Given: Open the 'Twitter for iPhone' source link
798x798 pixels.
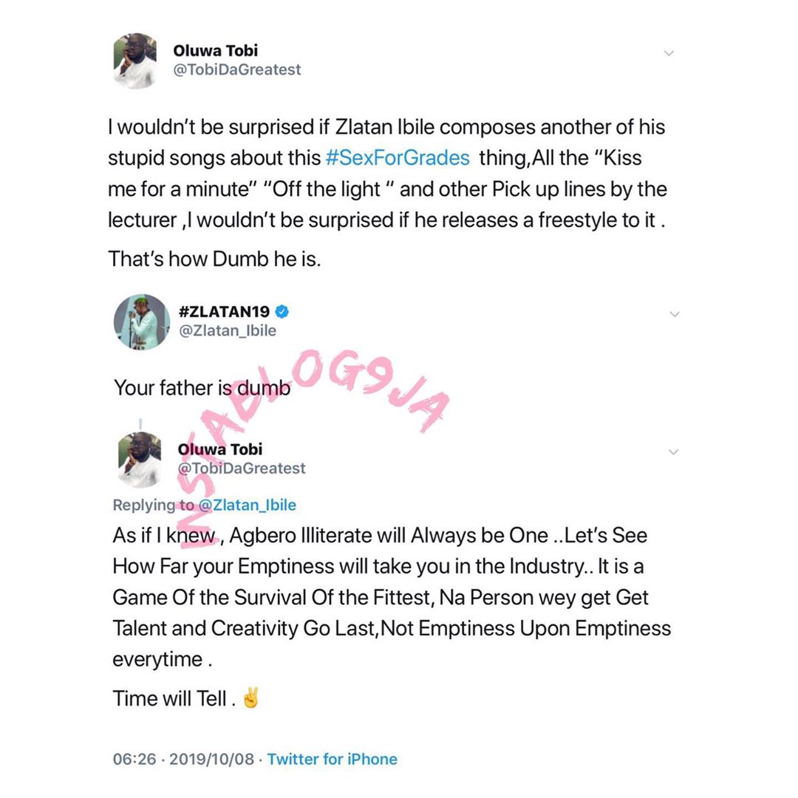Looking at the screenshot, I should coord(332,759).
